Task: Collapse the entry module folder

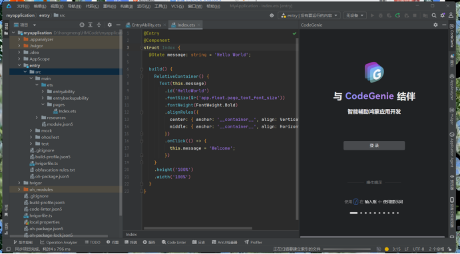Action: click(19, 65)
